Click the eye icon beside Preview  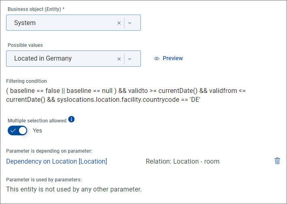point(157,59)
